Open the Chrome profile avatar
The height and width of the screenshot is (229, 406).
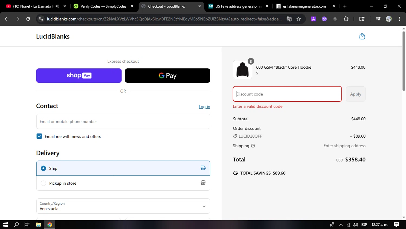pyautogui.click(x=389, y=19)
